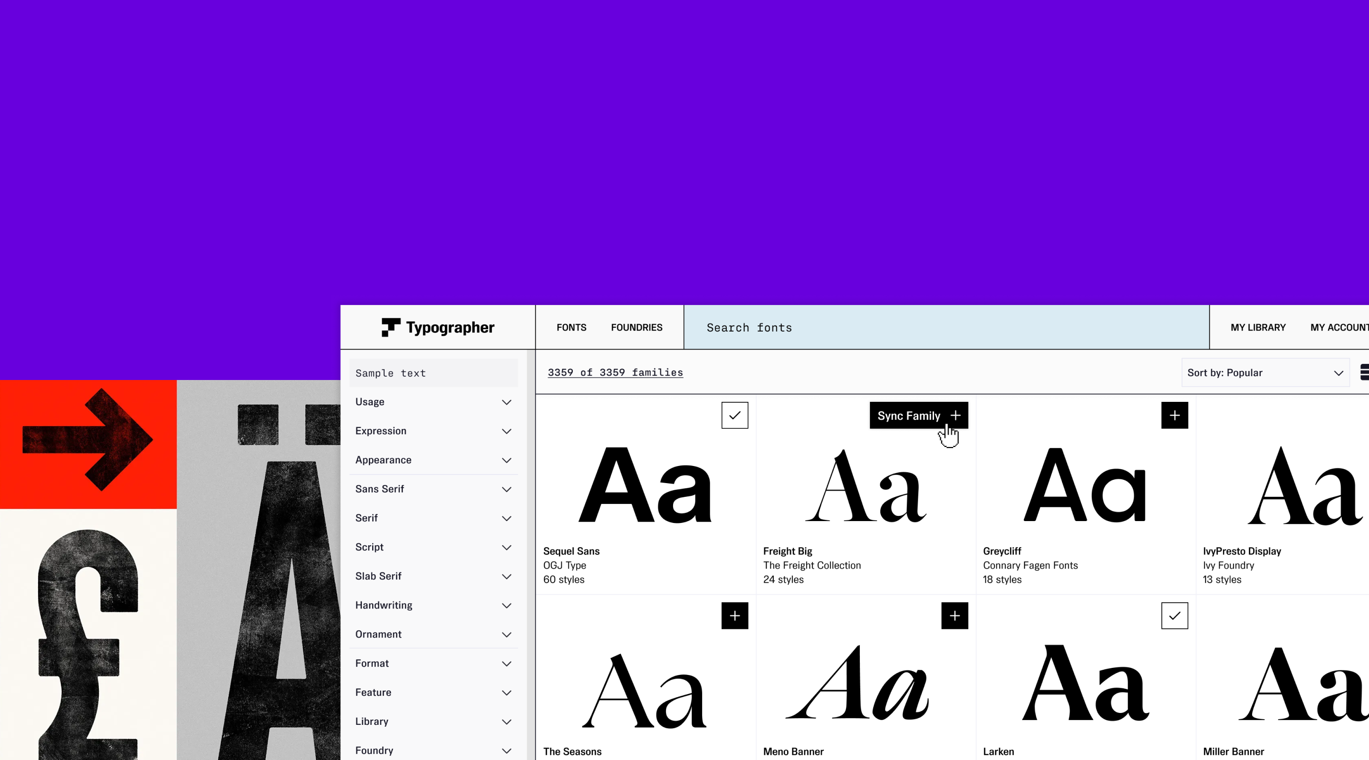This screenshot has height=760, width=1369.
Task: Click the plus icon on Greycliff card
Action: [x=1175, y=415]
